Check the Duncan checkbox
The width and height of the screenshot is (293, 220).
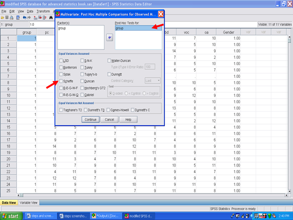coord(82,81)
